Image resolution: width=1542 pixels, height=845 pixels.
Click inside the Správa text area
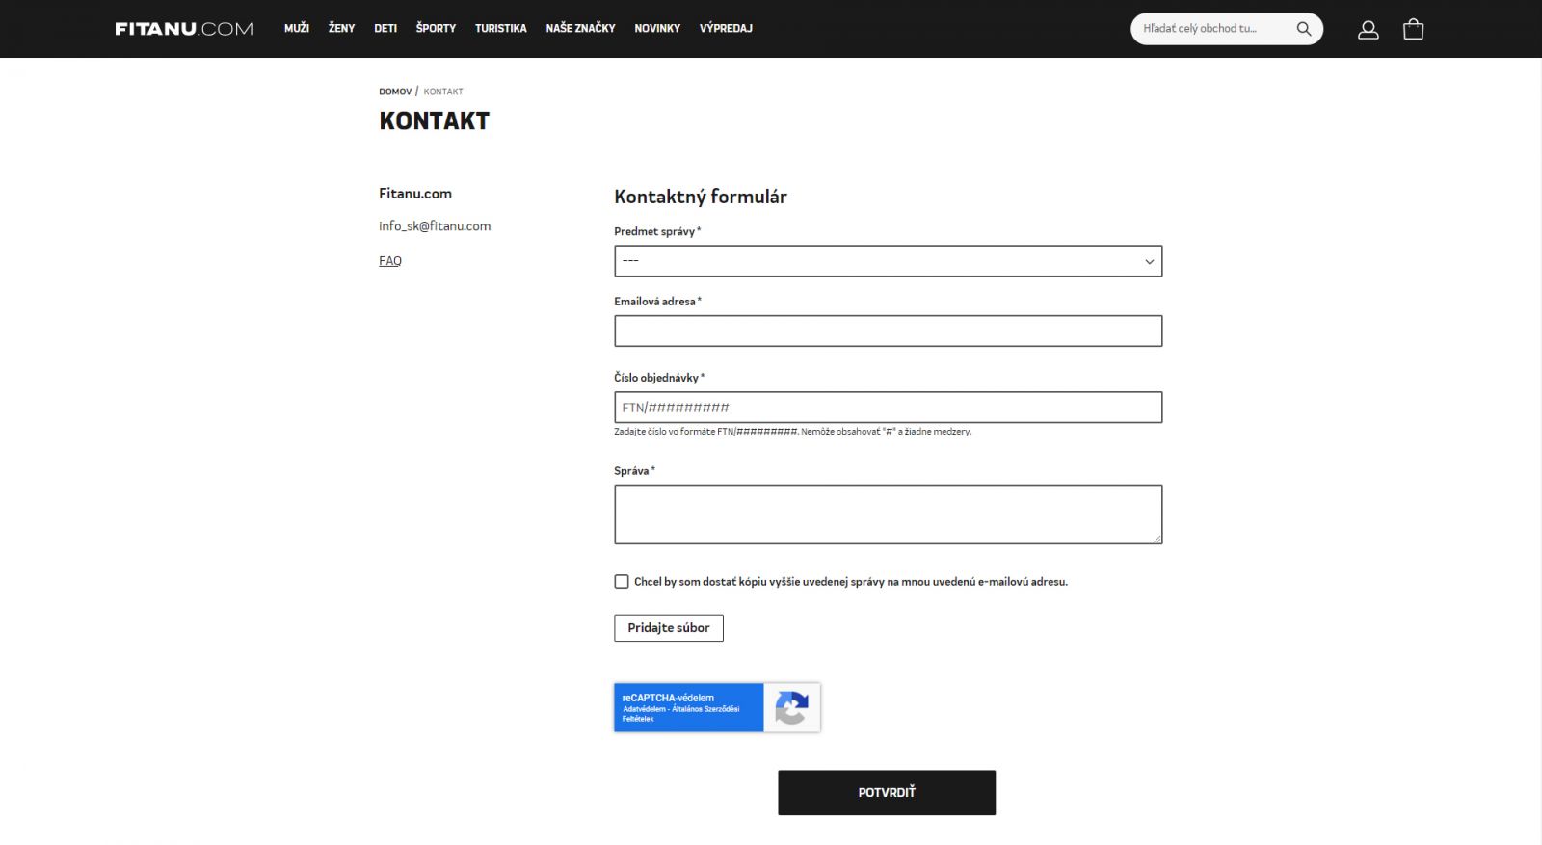coord(888,515)
